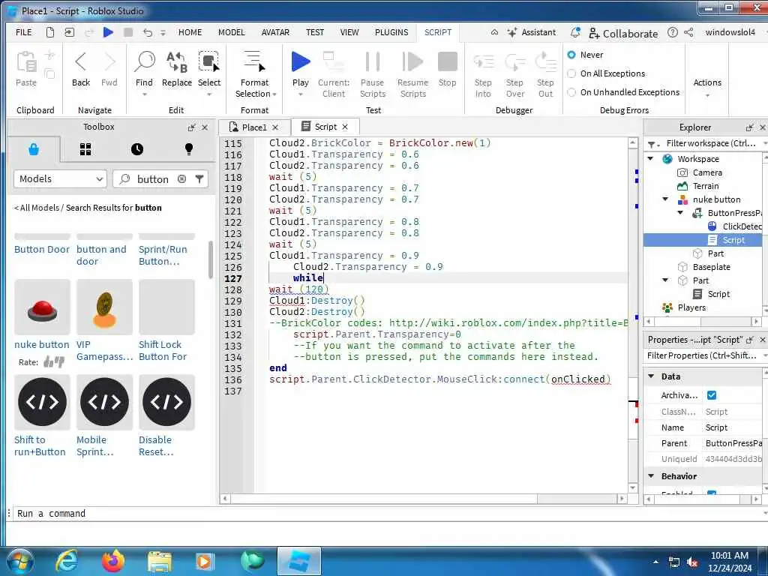Click the Stop button in Test group
768x576 pixels.
447,68
